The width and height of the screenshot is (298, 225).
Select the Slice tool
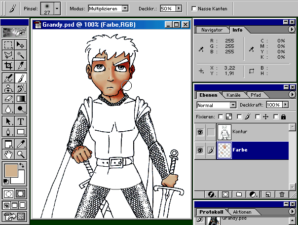21,66
